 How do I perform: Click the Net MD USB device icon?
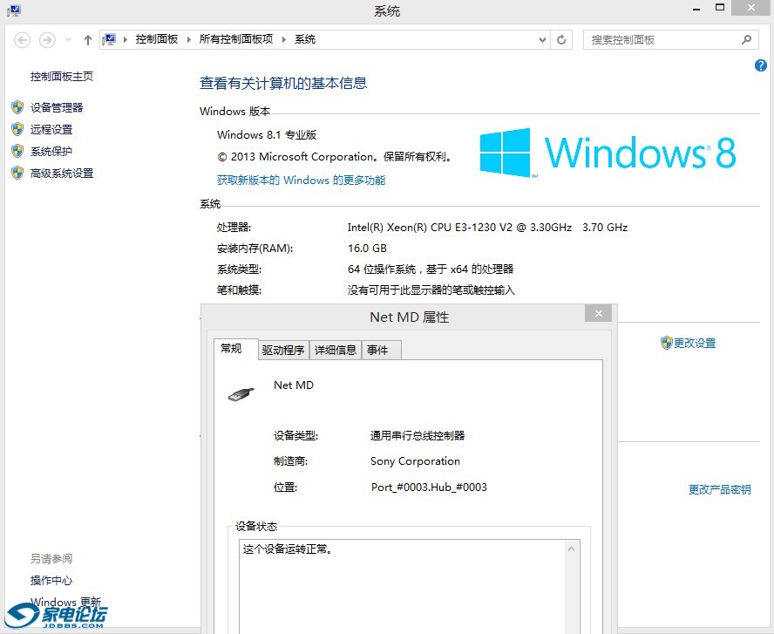tap(241, 394)
